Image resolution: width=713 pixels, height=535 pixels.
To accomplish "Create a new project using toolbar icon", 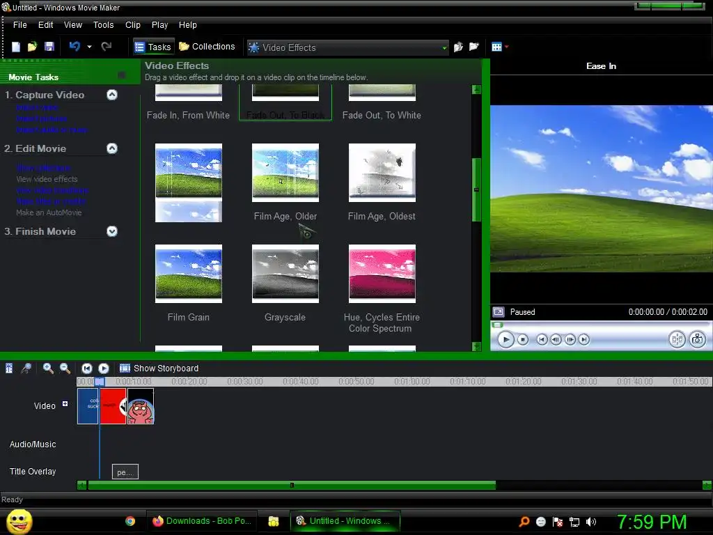I will click(x=16, y=47).
